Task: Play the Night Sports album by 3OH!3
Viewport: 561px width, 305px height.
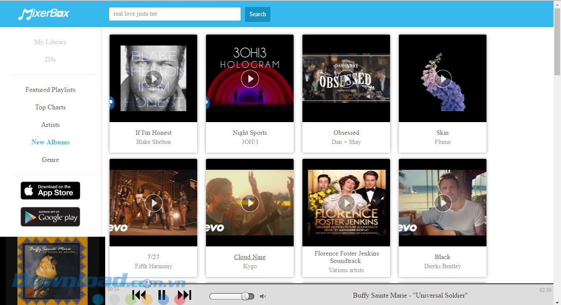Action: click(x=250, y=79)
